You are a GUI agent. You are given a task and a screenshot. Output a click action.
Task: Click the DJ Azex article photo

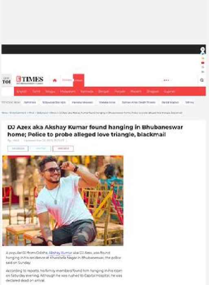point(63,201)
